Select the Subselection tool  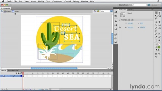[x=159, y=13]
